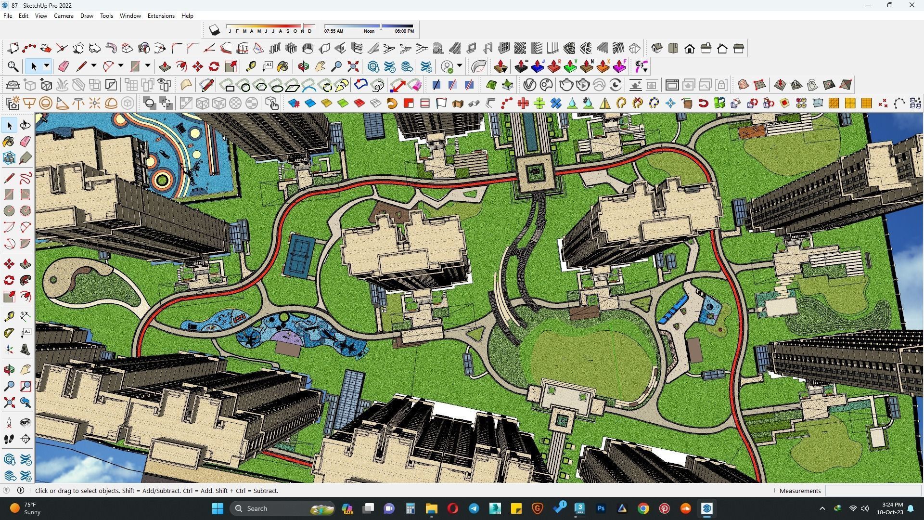Image resolution: width=924 pixels, height=520 pixels.
Task: Toggle Show/Hide Shadows button
Action: [215, 30]
